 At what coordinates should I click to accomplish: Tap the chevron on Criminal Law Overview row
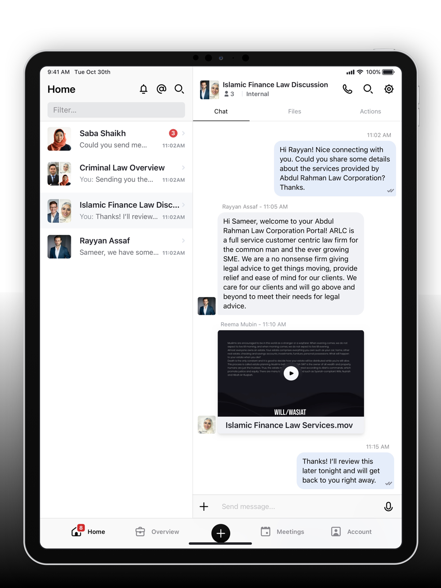click(183, 167)
